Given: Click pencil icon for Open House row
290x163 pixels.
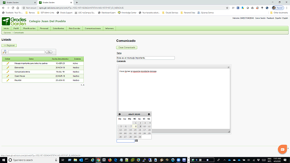Looking at the screenshot, I should tap(8, 76).
